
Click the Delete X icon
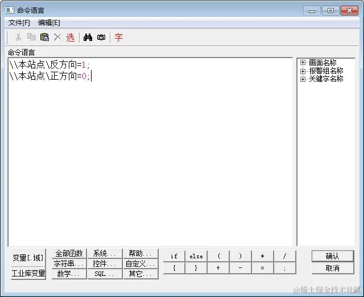click(57, 37)
